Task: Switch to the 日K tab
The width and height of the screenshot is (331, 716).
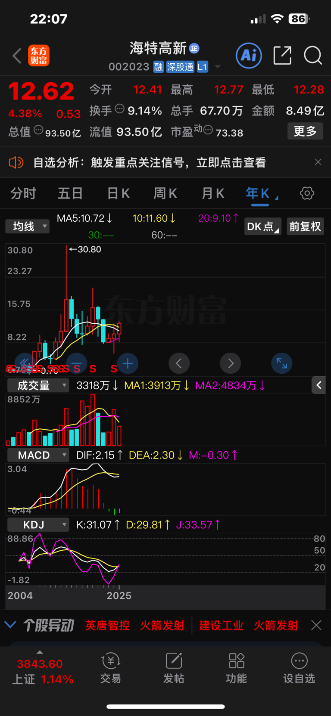Action: pos(119,193)
